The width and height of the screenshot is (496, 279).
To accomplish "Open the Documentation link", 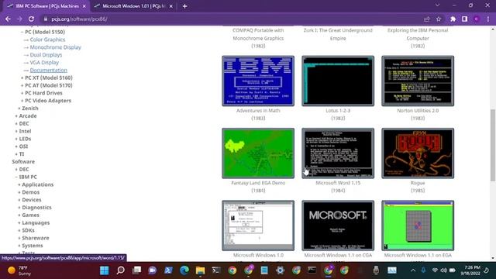I will (x=48, y=70).
